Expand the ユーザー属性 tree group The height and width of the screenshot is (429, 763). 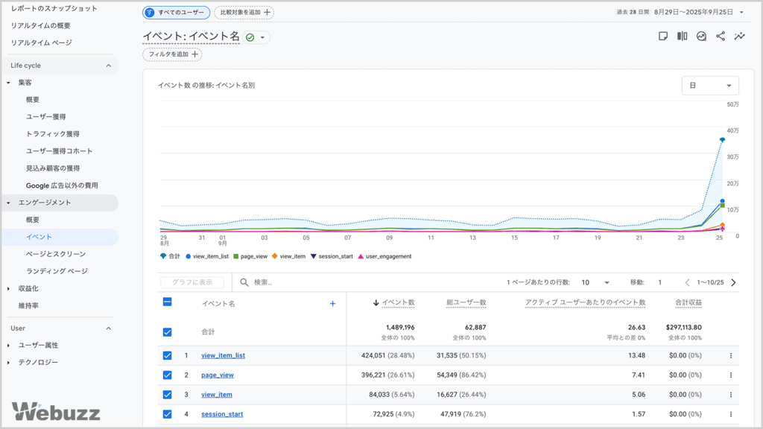click(x=8, y=346)
